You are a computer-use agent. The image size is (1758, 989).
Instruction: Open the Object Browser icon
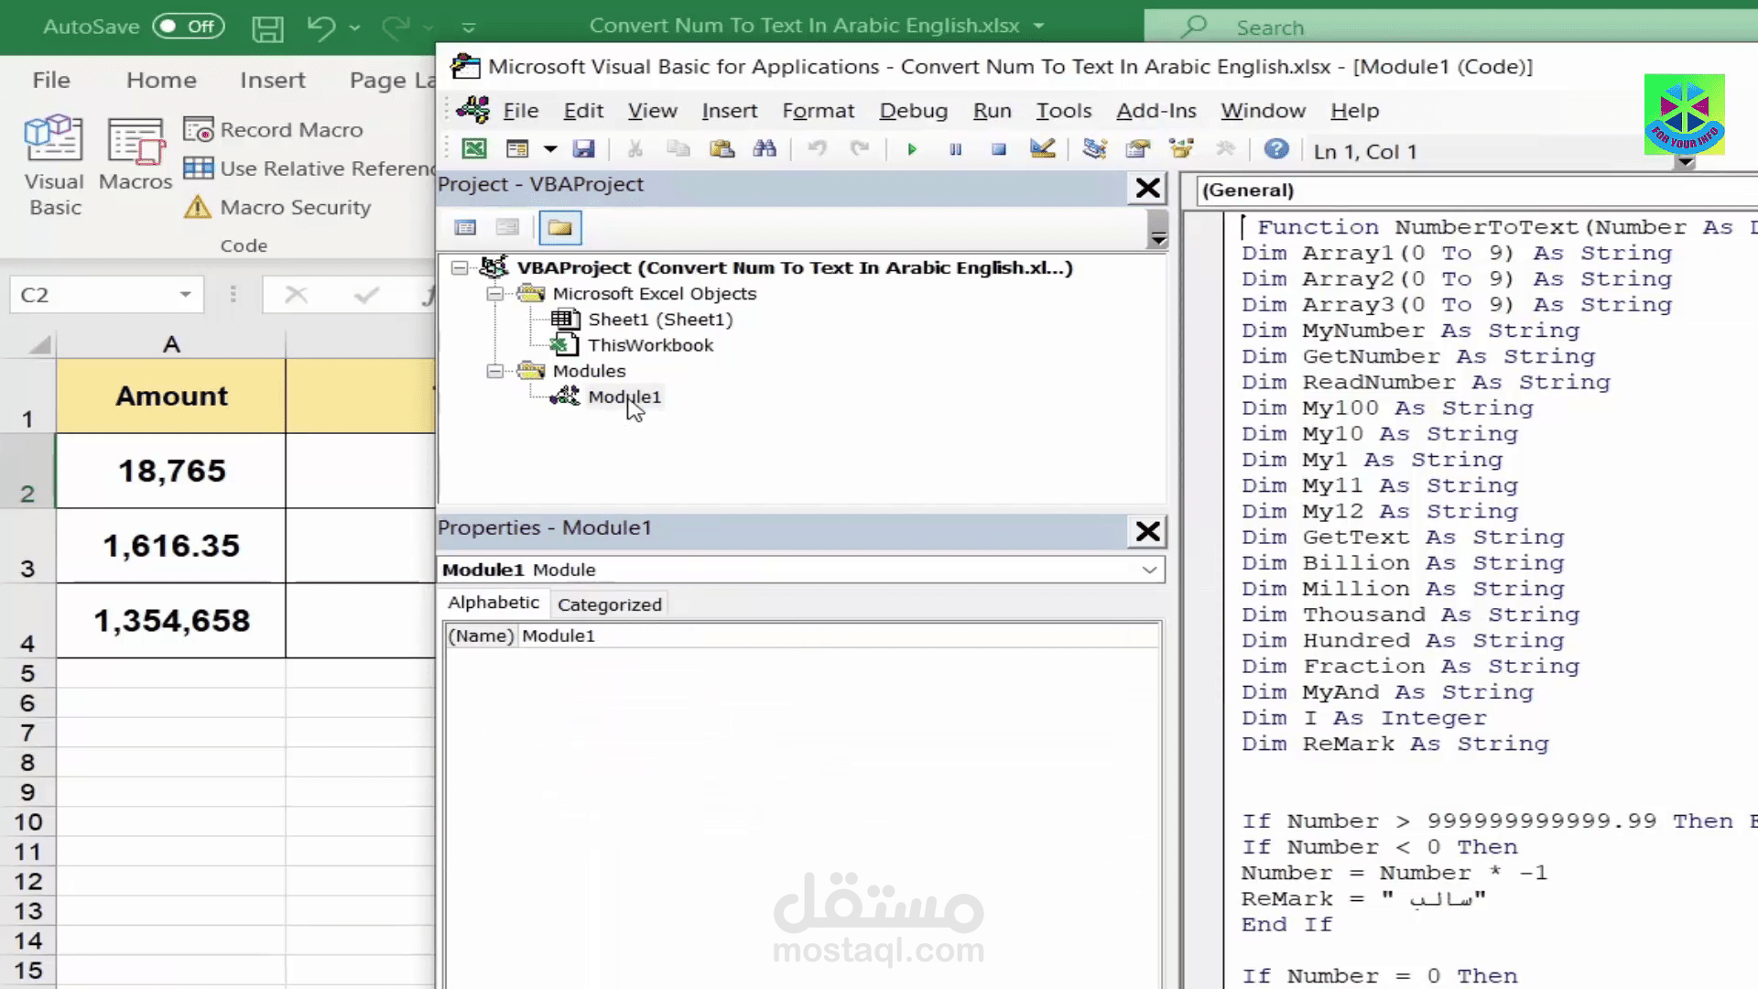[x=1181, y=149]
